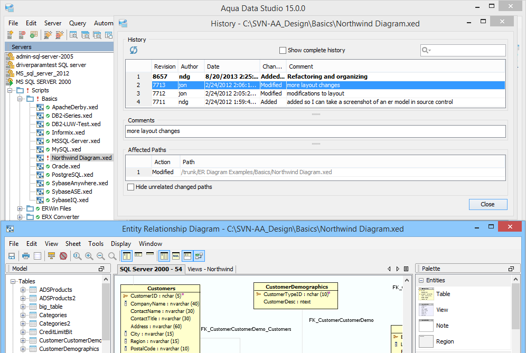Enable Show complete history checkbox
526x353 pixels.
pyautogui.click(x=283, y=50)
